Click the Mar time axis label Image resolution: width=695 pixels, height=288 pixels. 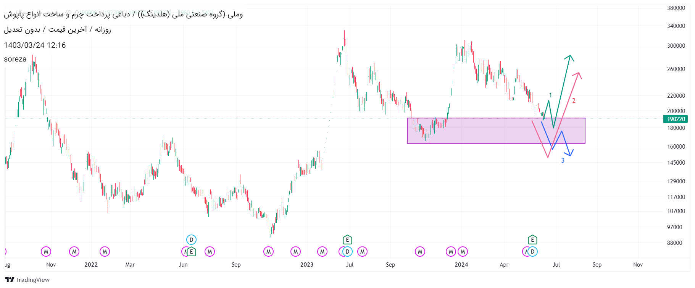point(130,264)
